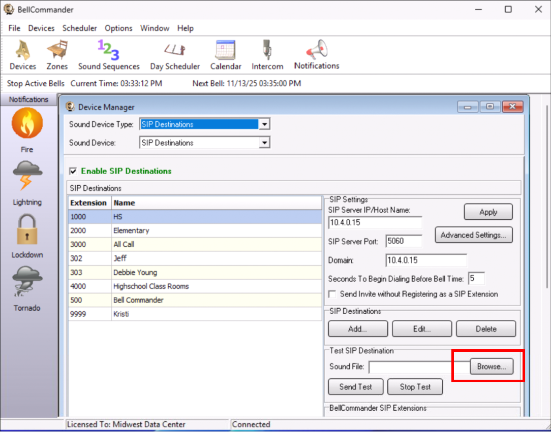Expand the Sound Device Type dropdown
Viewport: 551px width, 432px height.
[264, 124]
